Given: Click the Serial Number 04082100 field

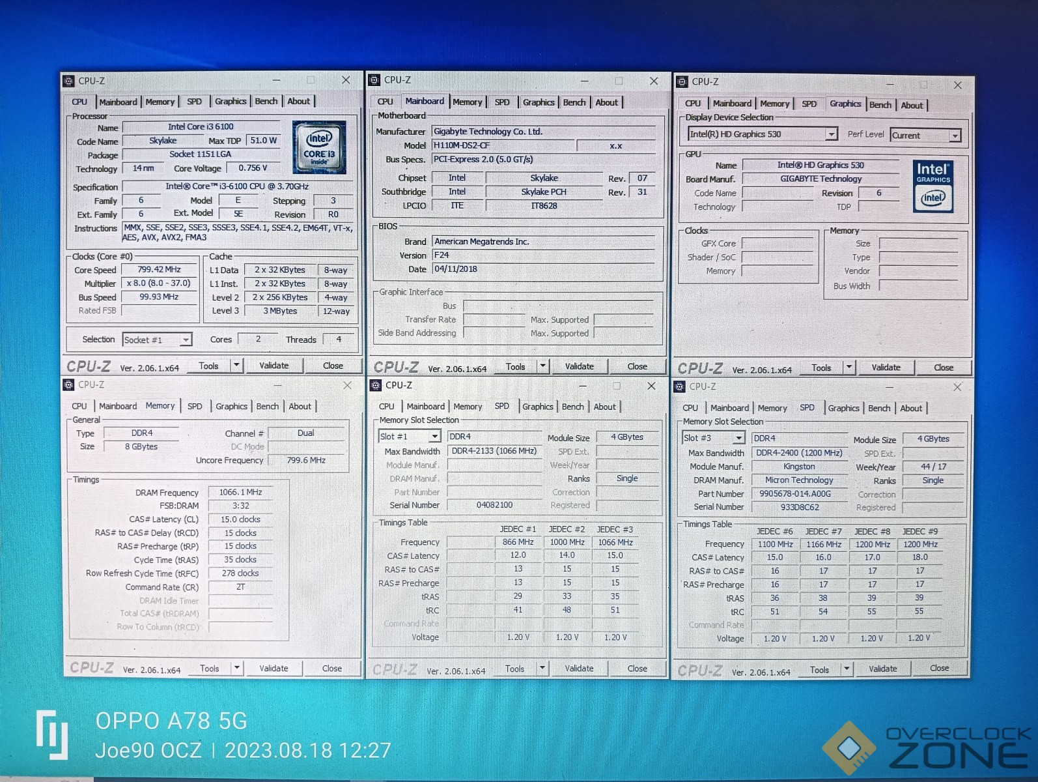Looking at the screenshot, I should point(494,505).
